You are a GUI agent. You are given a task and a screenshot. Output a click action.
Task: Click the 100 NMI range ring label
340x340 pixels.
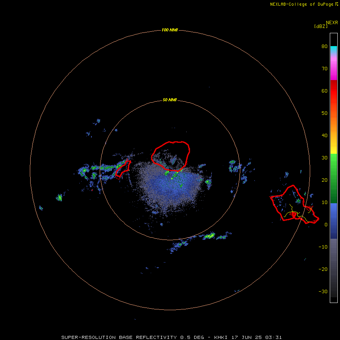click(170, 30)
